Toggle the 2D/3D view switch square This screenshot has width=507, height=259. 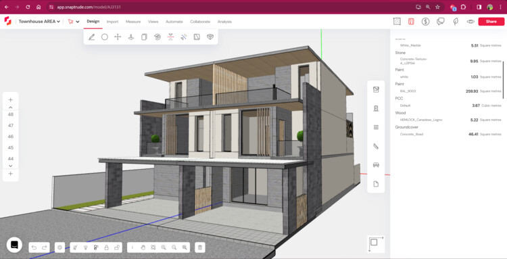coord(375,243)
